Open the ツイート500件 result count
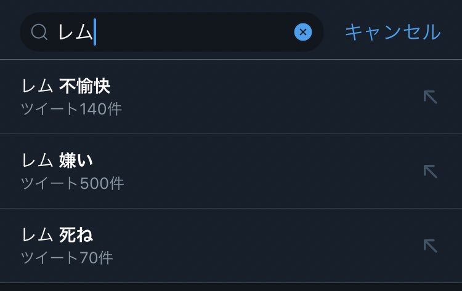 72,183
